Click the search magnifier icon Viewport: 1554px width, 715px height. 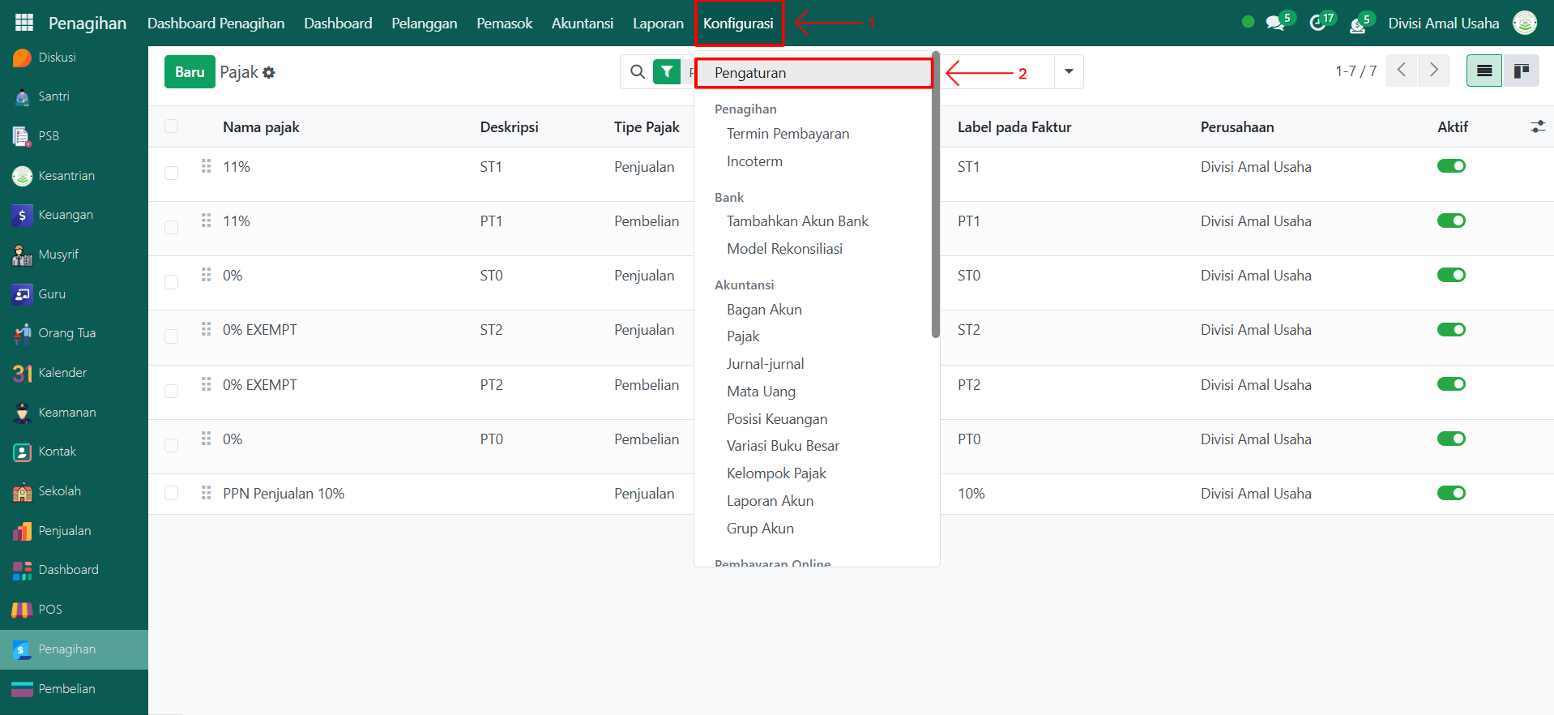pos(638,72)
